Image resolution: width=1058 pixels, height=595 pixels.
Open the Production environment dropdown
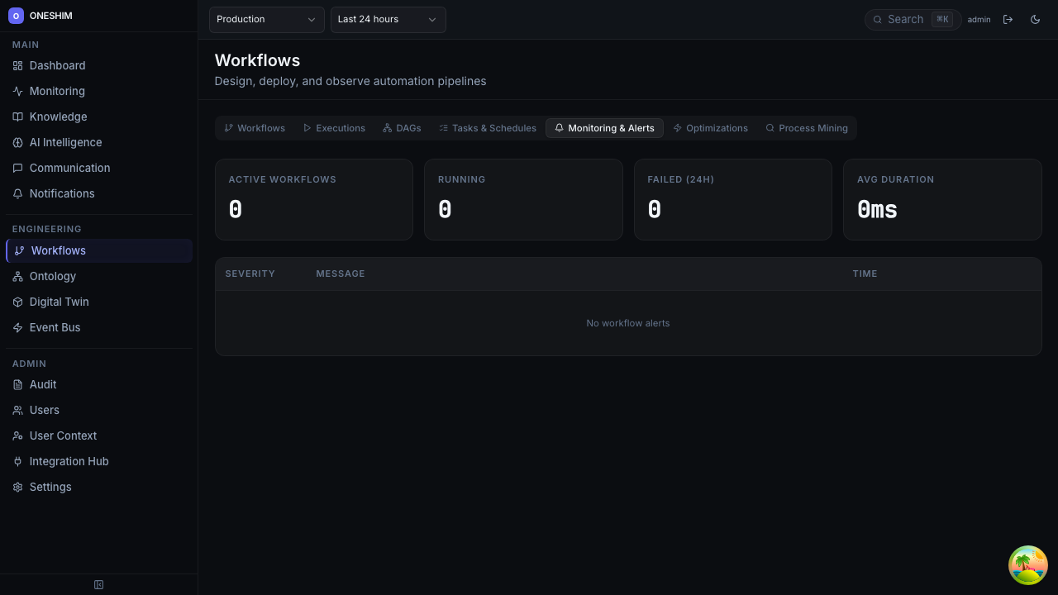[x=266, y=19]
